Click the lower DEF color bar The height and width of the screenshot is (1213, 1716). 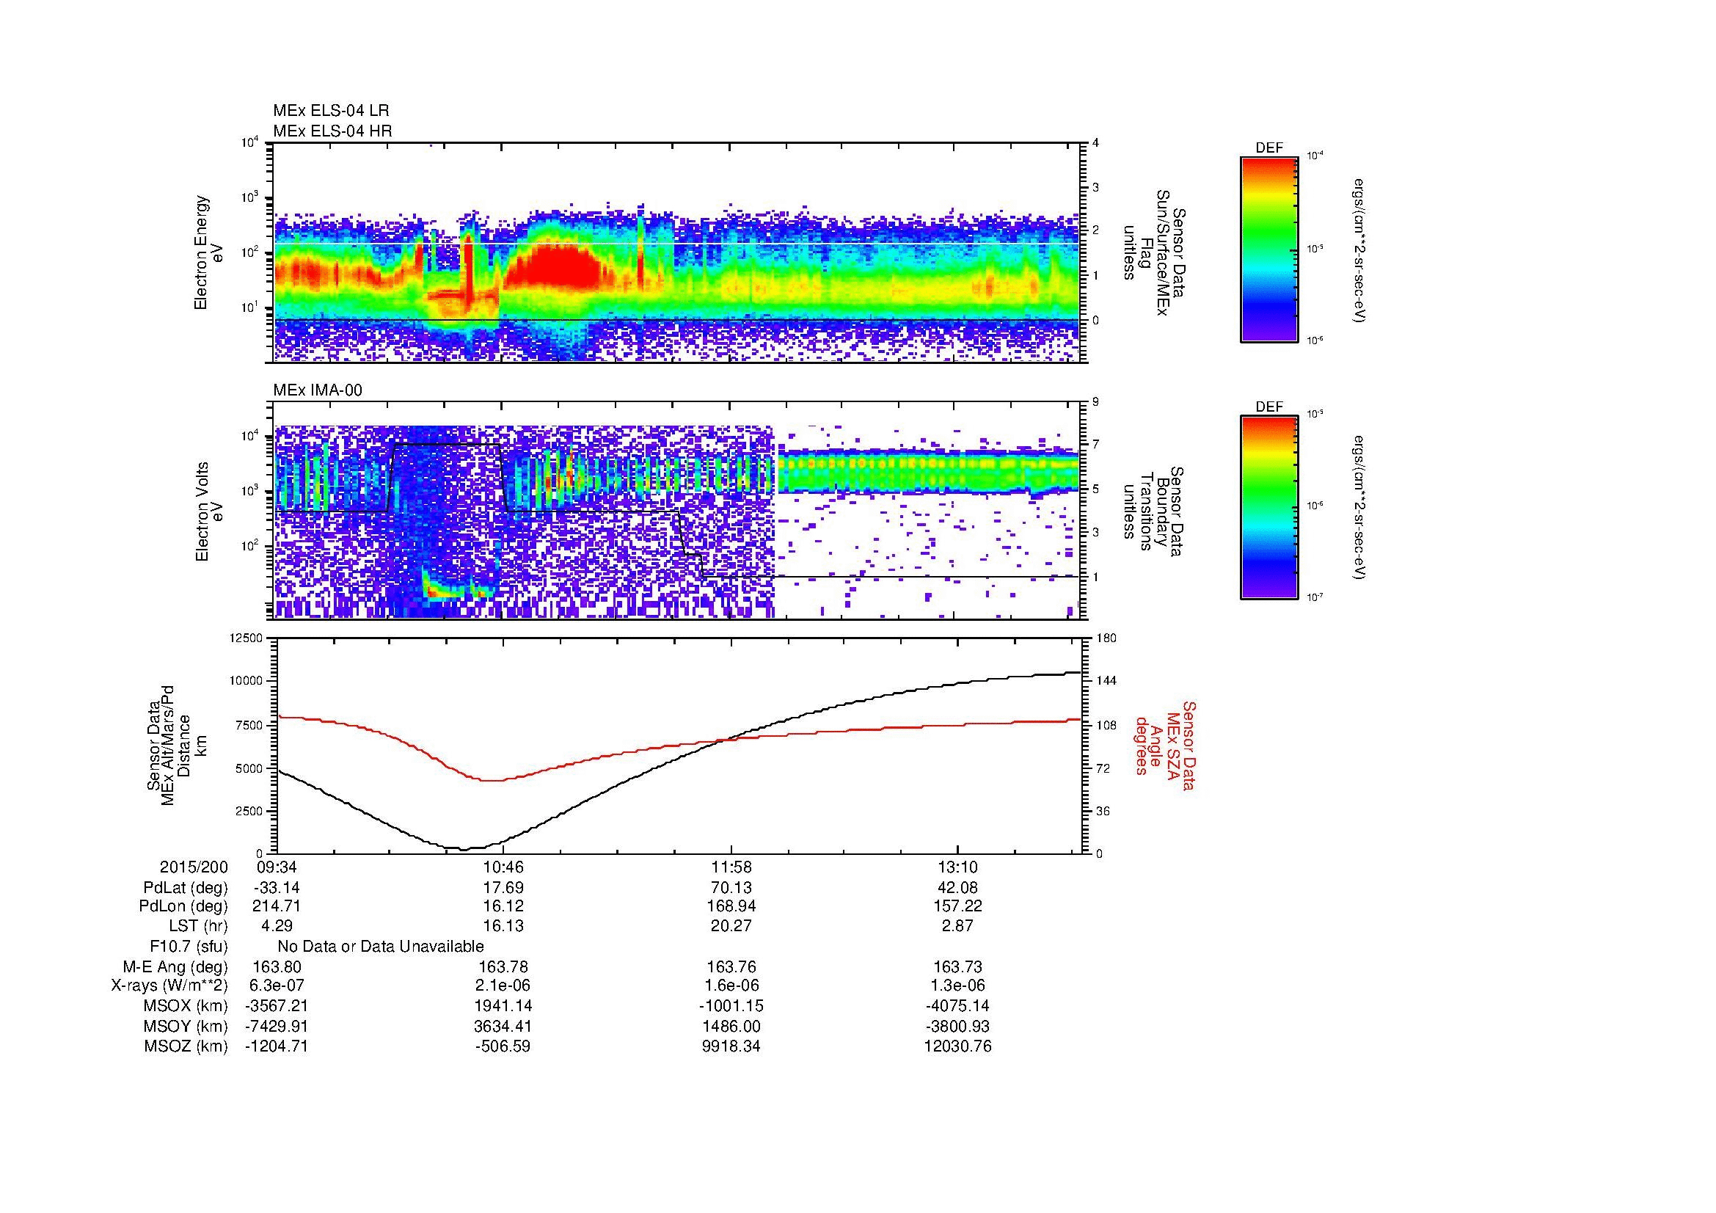click(1268, 509)
